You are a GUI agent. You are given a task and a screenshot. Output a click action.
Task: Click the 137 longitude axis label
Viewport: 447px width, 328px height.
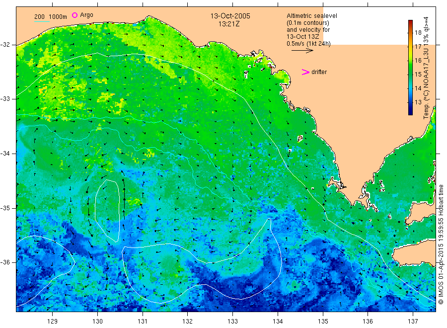click(x=413, y=321)
